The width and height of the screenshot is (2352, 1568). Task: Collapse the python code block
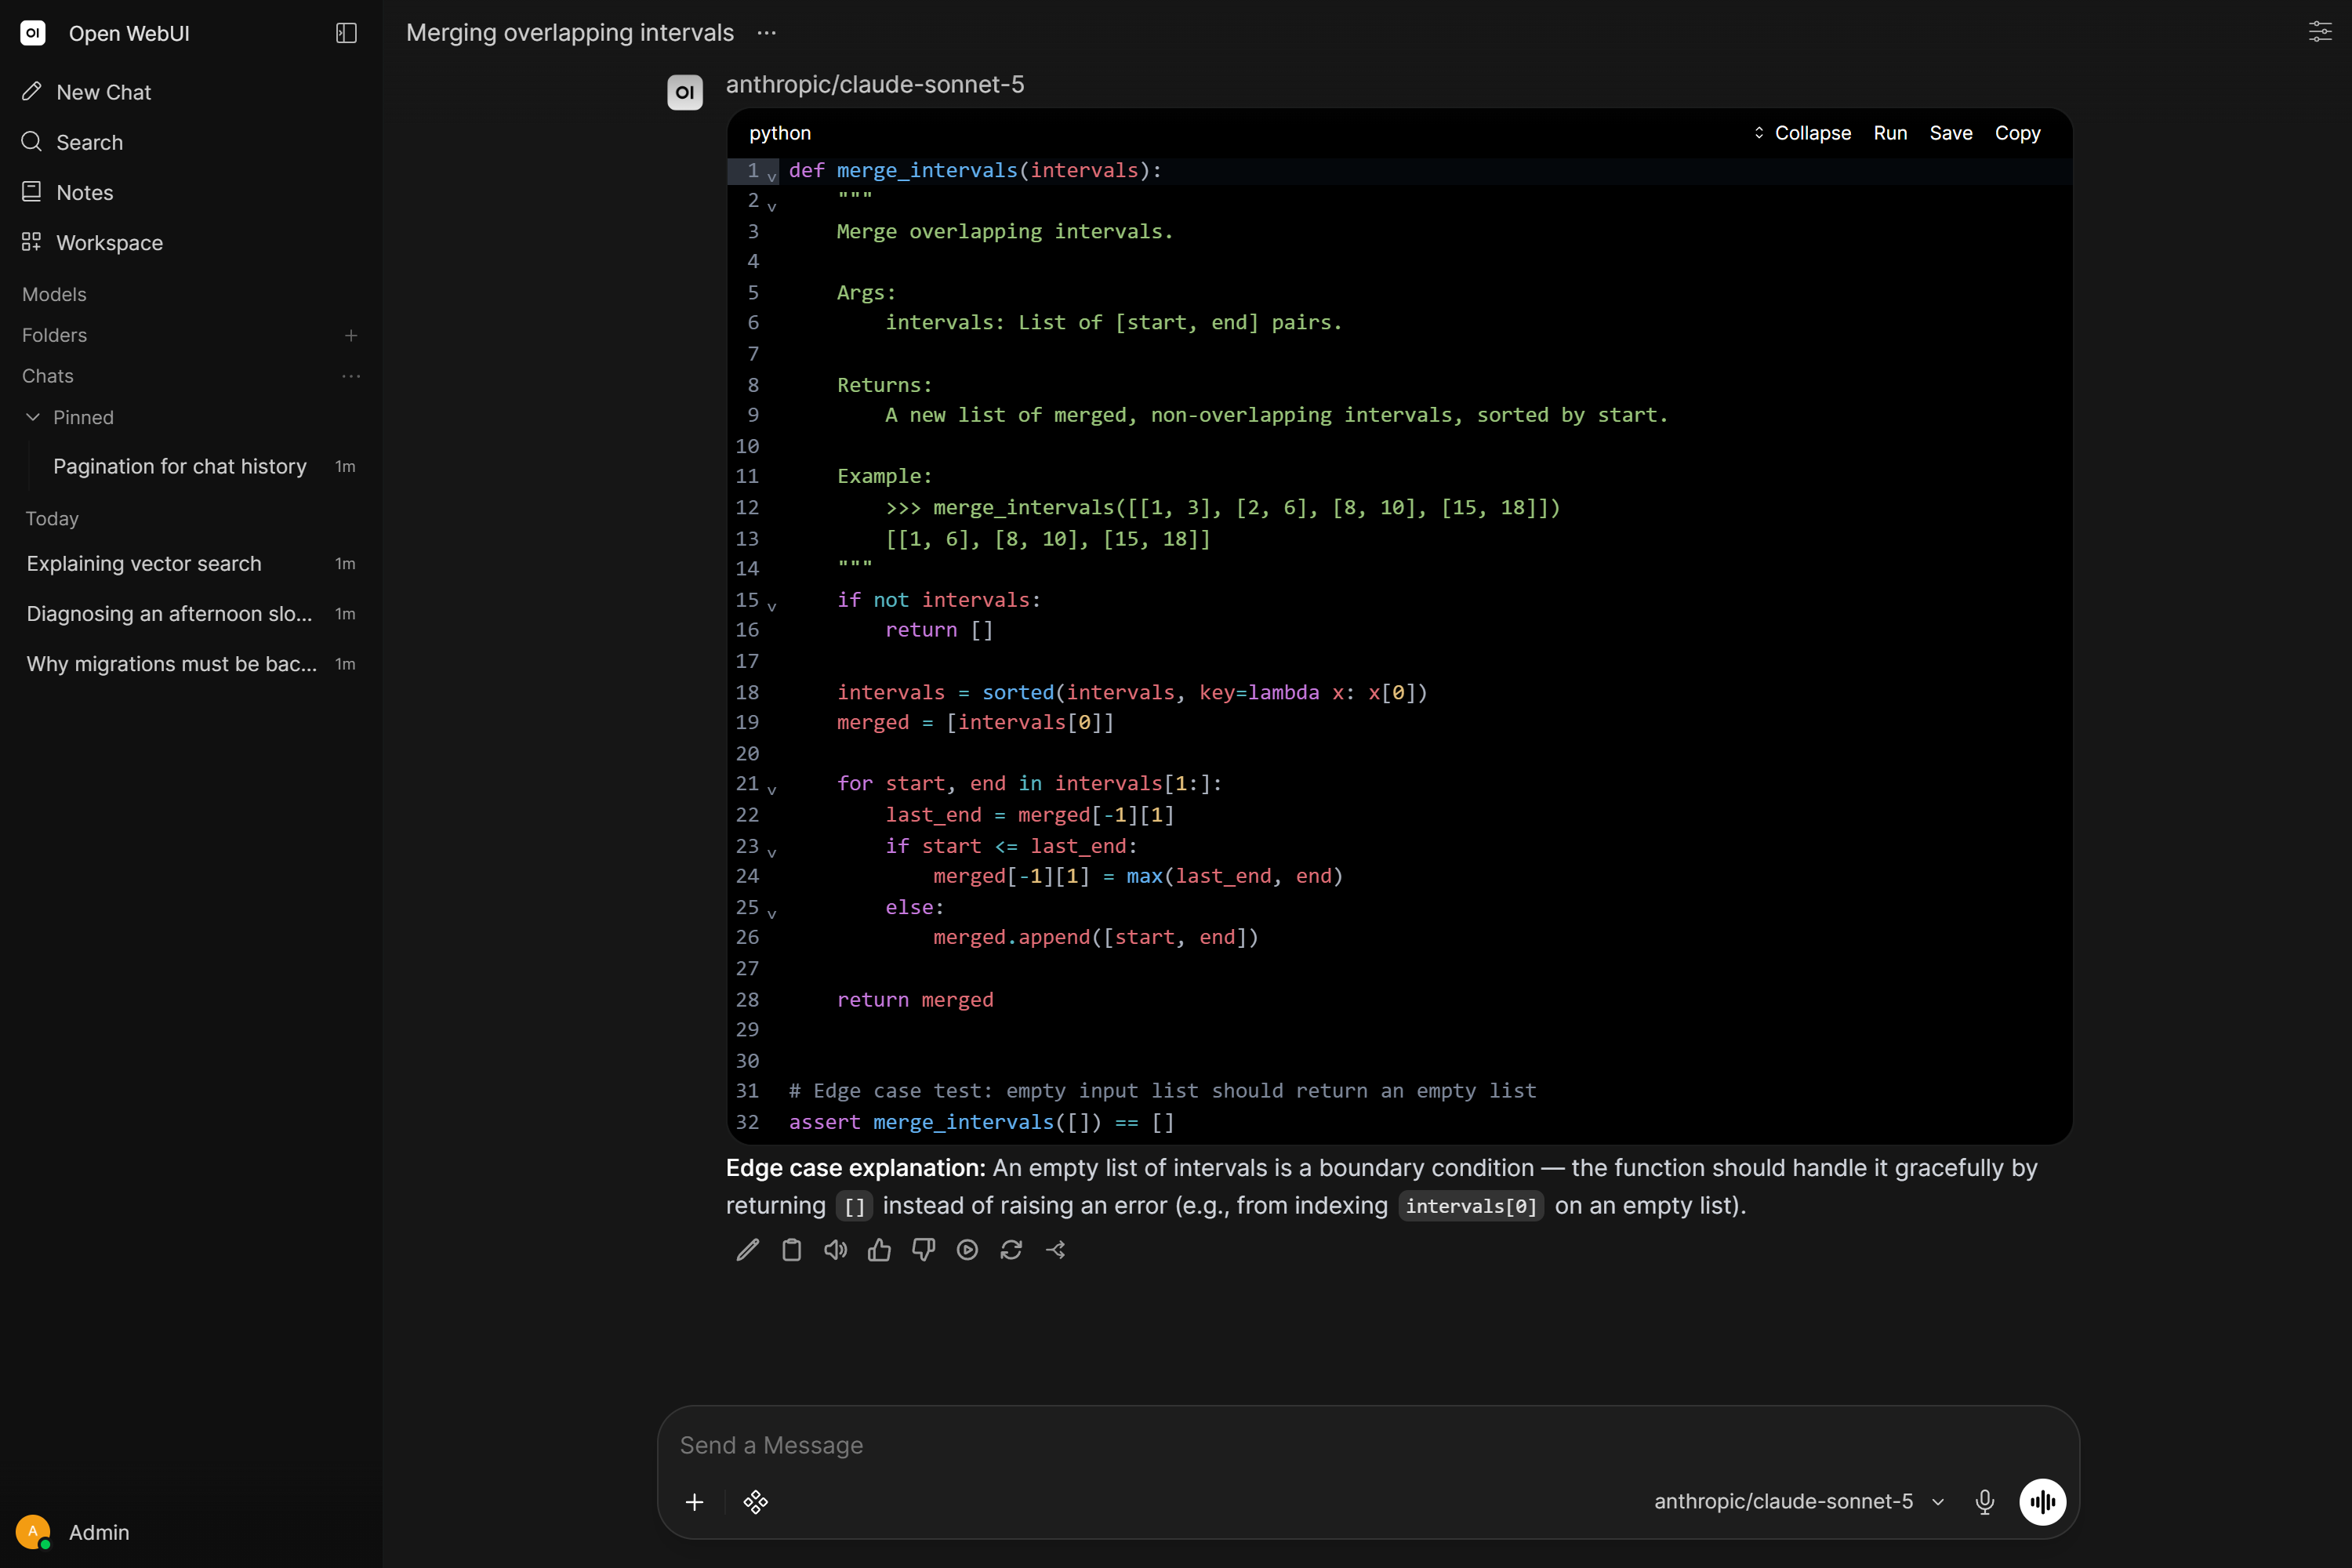pyautogui.click(x=1802, y=133)
